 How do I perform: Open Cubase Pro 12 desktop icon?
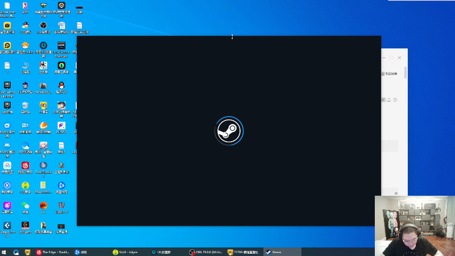coord(7,229)
